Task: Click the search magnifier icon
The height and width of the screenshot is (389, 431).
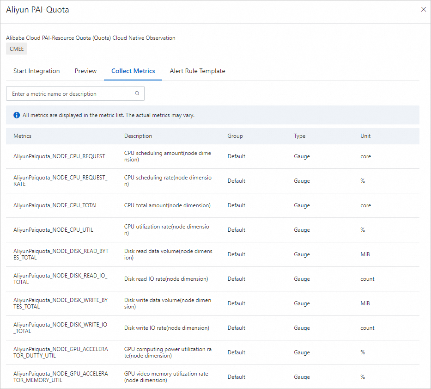Action: 137,93
